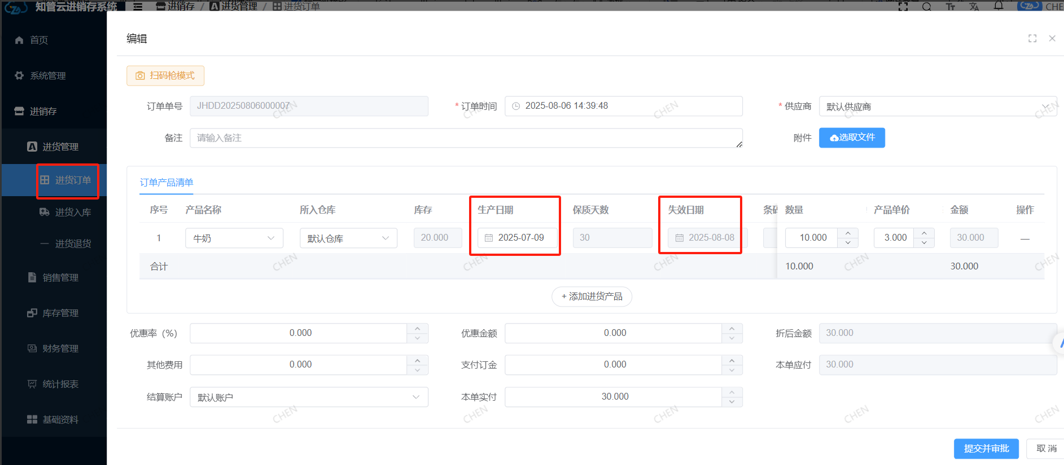Click the calendar icon in 生产日期 field

(489, 238)
